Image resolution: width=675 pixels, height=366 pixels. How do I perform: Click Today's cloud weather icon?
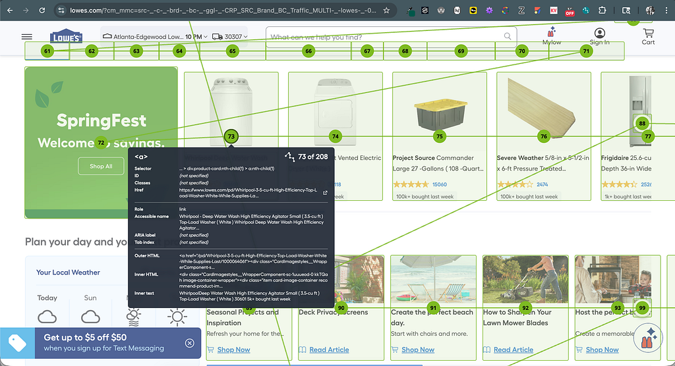(47, 317)
